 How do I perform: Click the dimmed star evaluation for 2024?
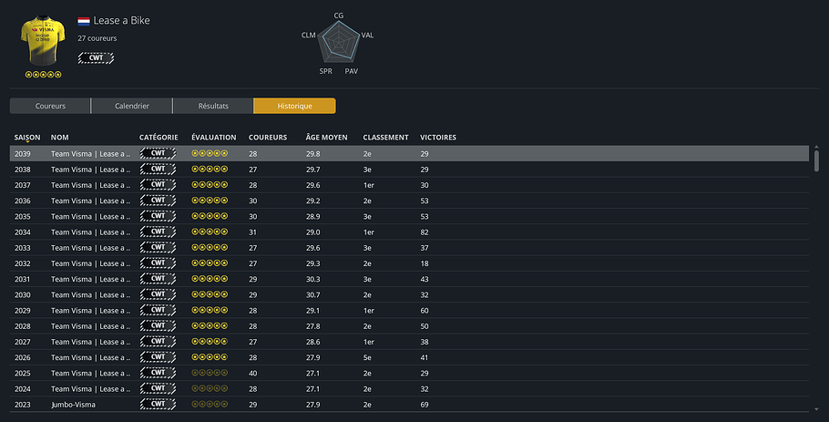[x=210, y=388]
